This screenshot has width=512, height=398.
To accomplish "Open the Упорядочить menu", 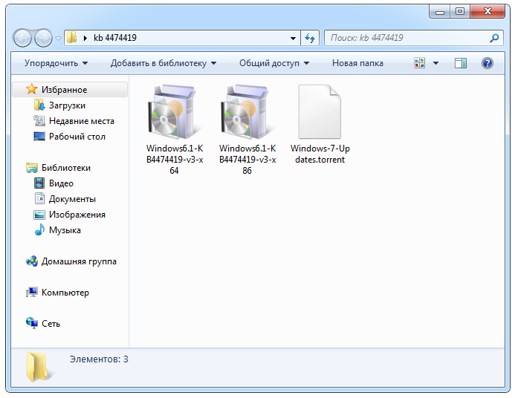I will tap(56, 63).
